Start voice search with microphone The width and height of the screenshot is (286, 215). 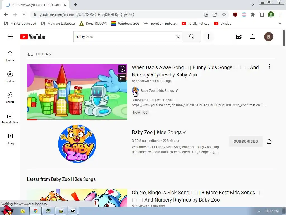tap(208, 37)
